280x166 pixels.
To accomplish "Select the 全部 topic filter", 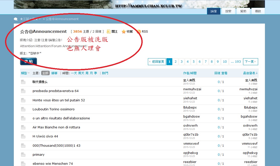I will point(45,73).
